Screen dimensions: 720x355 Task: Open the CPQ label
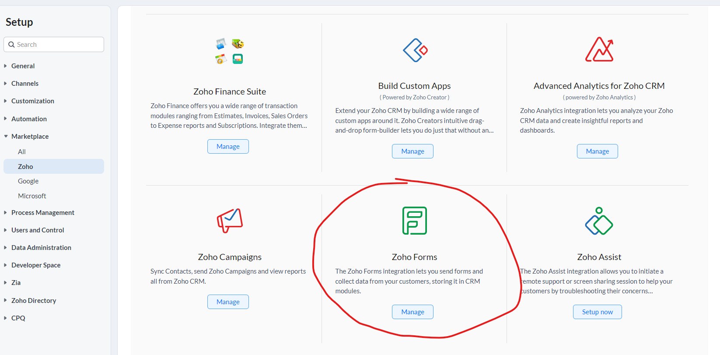[18, 318]
